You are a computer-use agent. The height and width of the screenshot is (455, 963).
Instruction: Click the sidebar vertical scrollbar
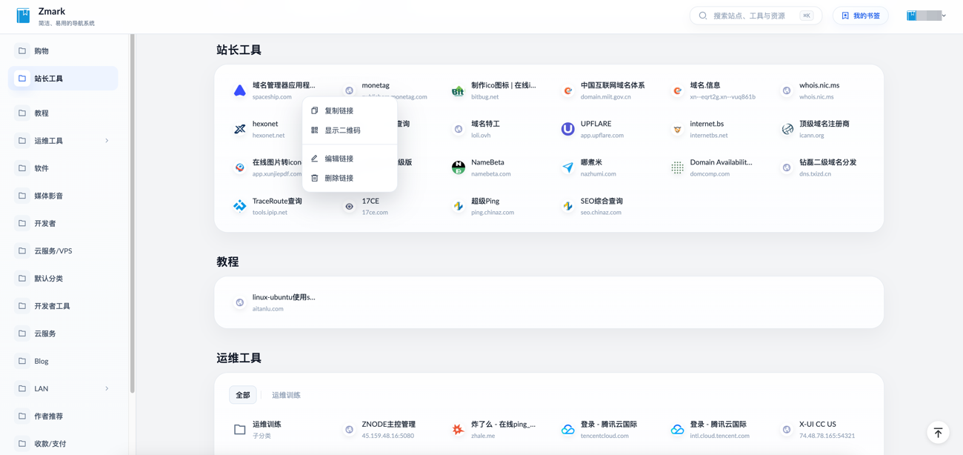[x=132, y=213]
